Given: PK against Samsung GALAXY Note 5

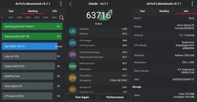Looking at the screenshot, I should tap(59, 26).
